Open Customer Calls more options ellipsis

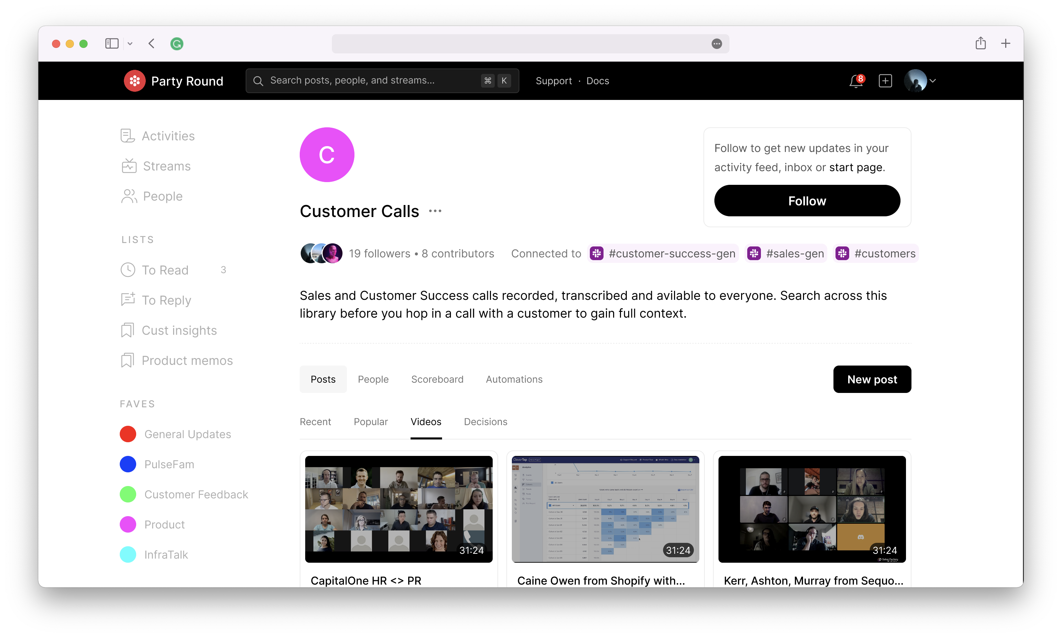click(435, 211)
